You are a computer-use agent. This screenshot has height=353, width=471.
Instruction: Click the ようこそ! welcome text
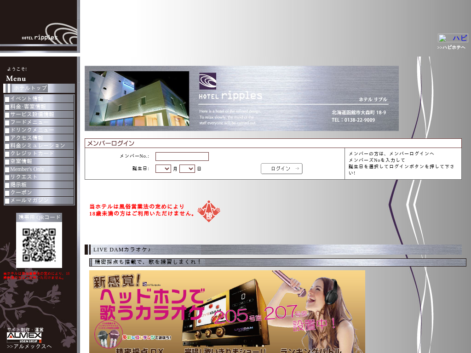[17, 69]
